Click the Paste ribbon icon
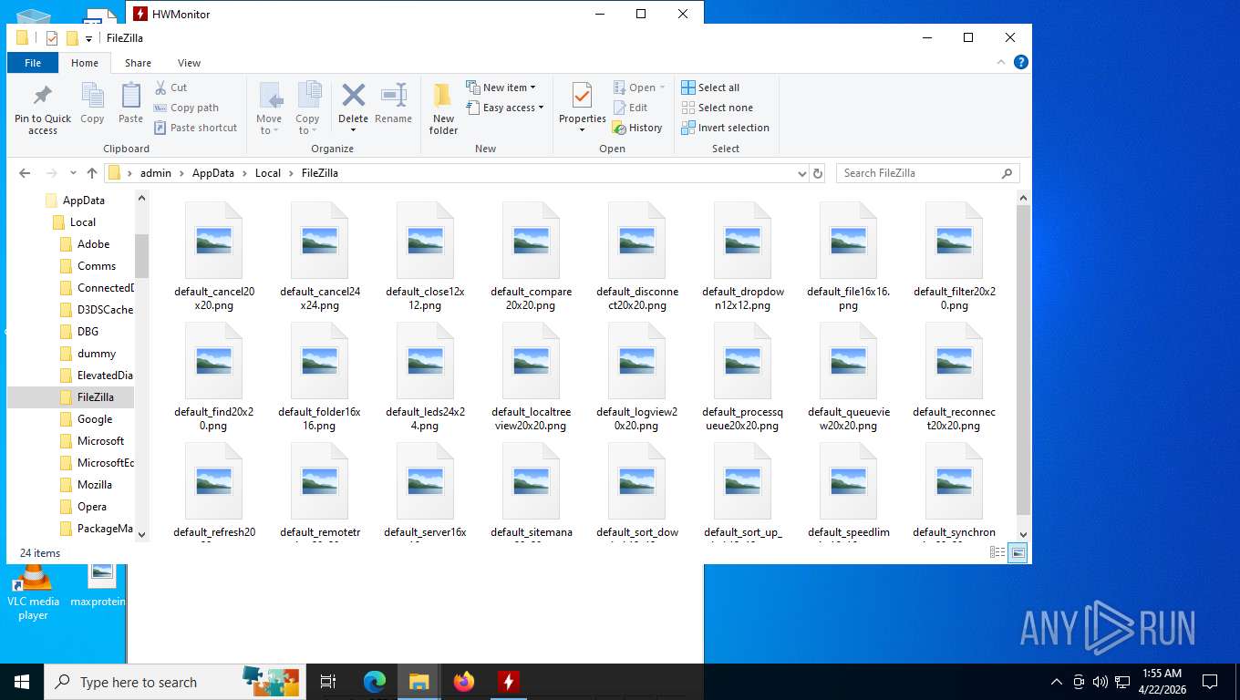Screen dimensions: 1240x700 pyautogui.click(x=131, y=103)
